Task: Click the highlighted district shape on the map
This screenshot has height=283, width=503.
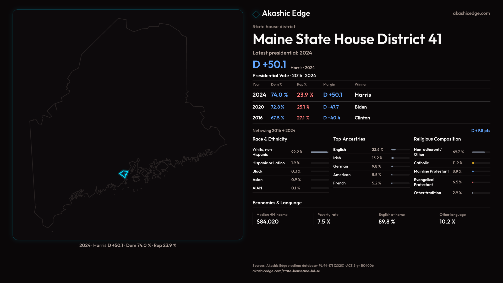Action: (124, 174)
